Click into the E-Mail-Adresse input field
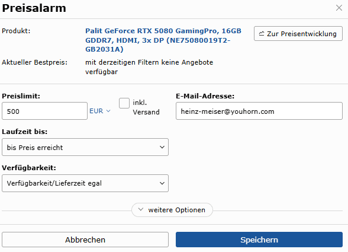This screenshot has height=252, width=348. [259, 111]
